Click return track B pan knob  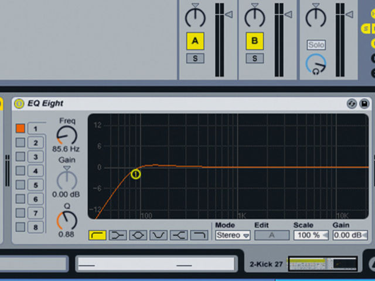point(255,16)
